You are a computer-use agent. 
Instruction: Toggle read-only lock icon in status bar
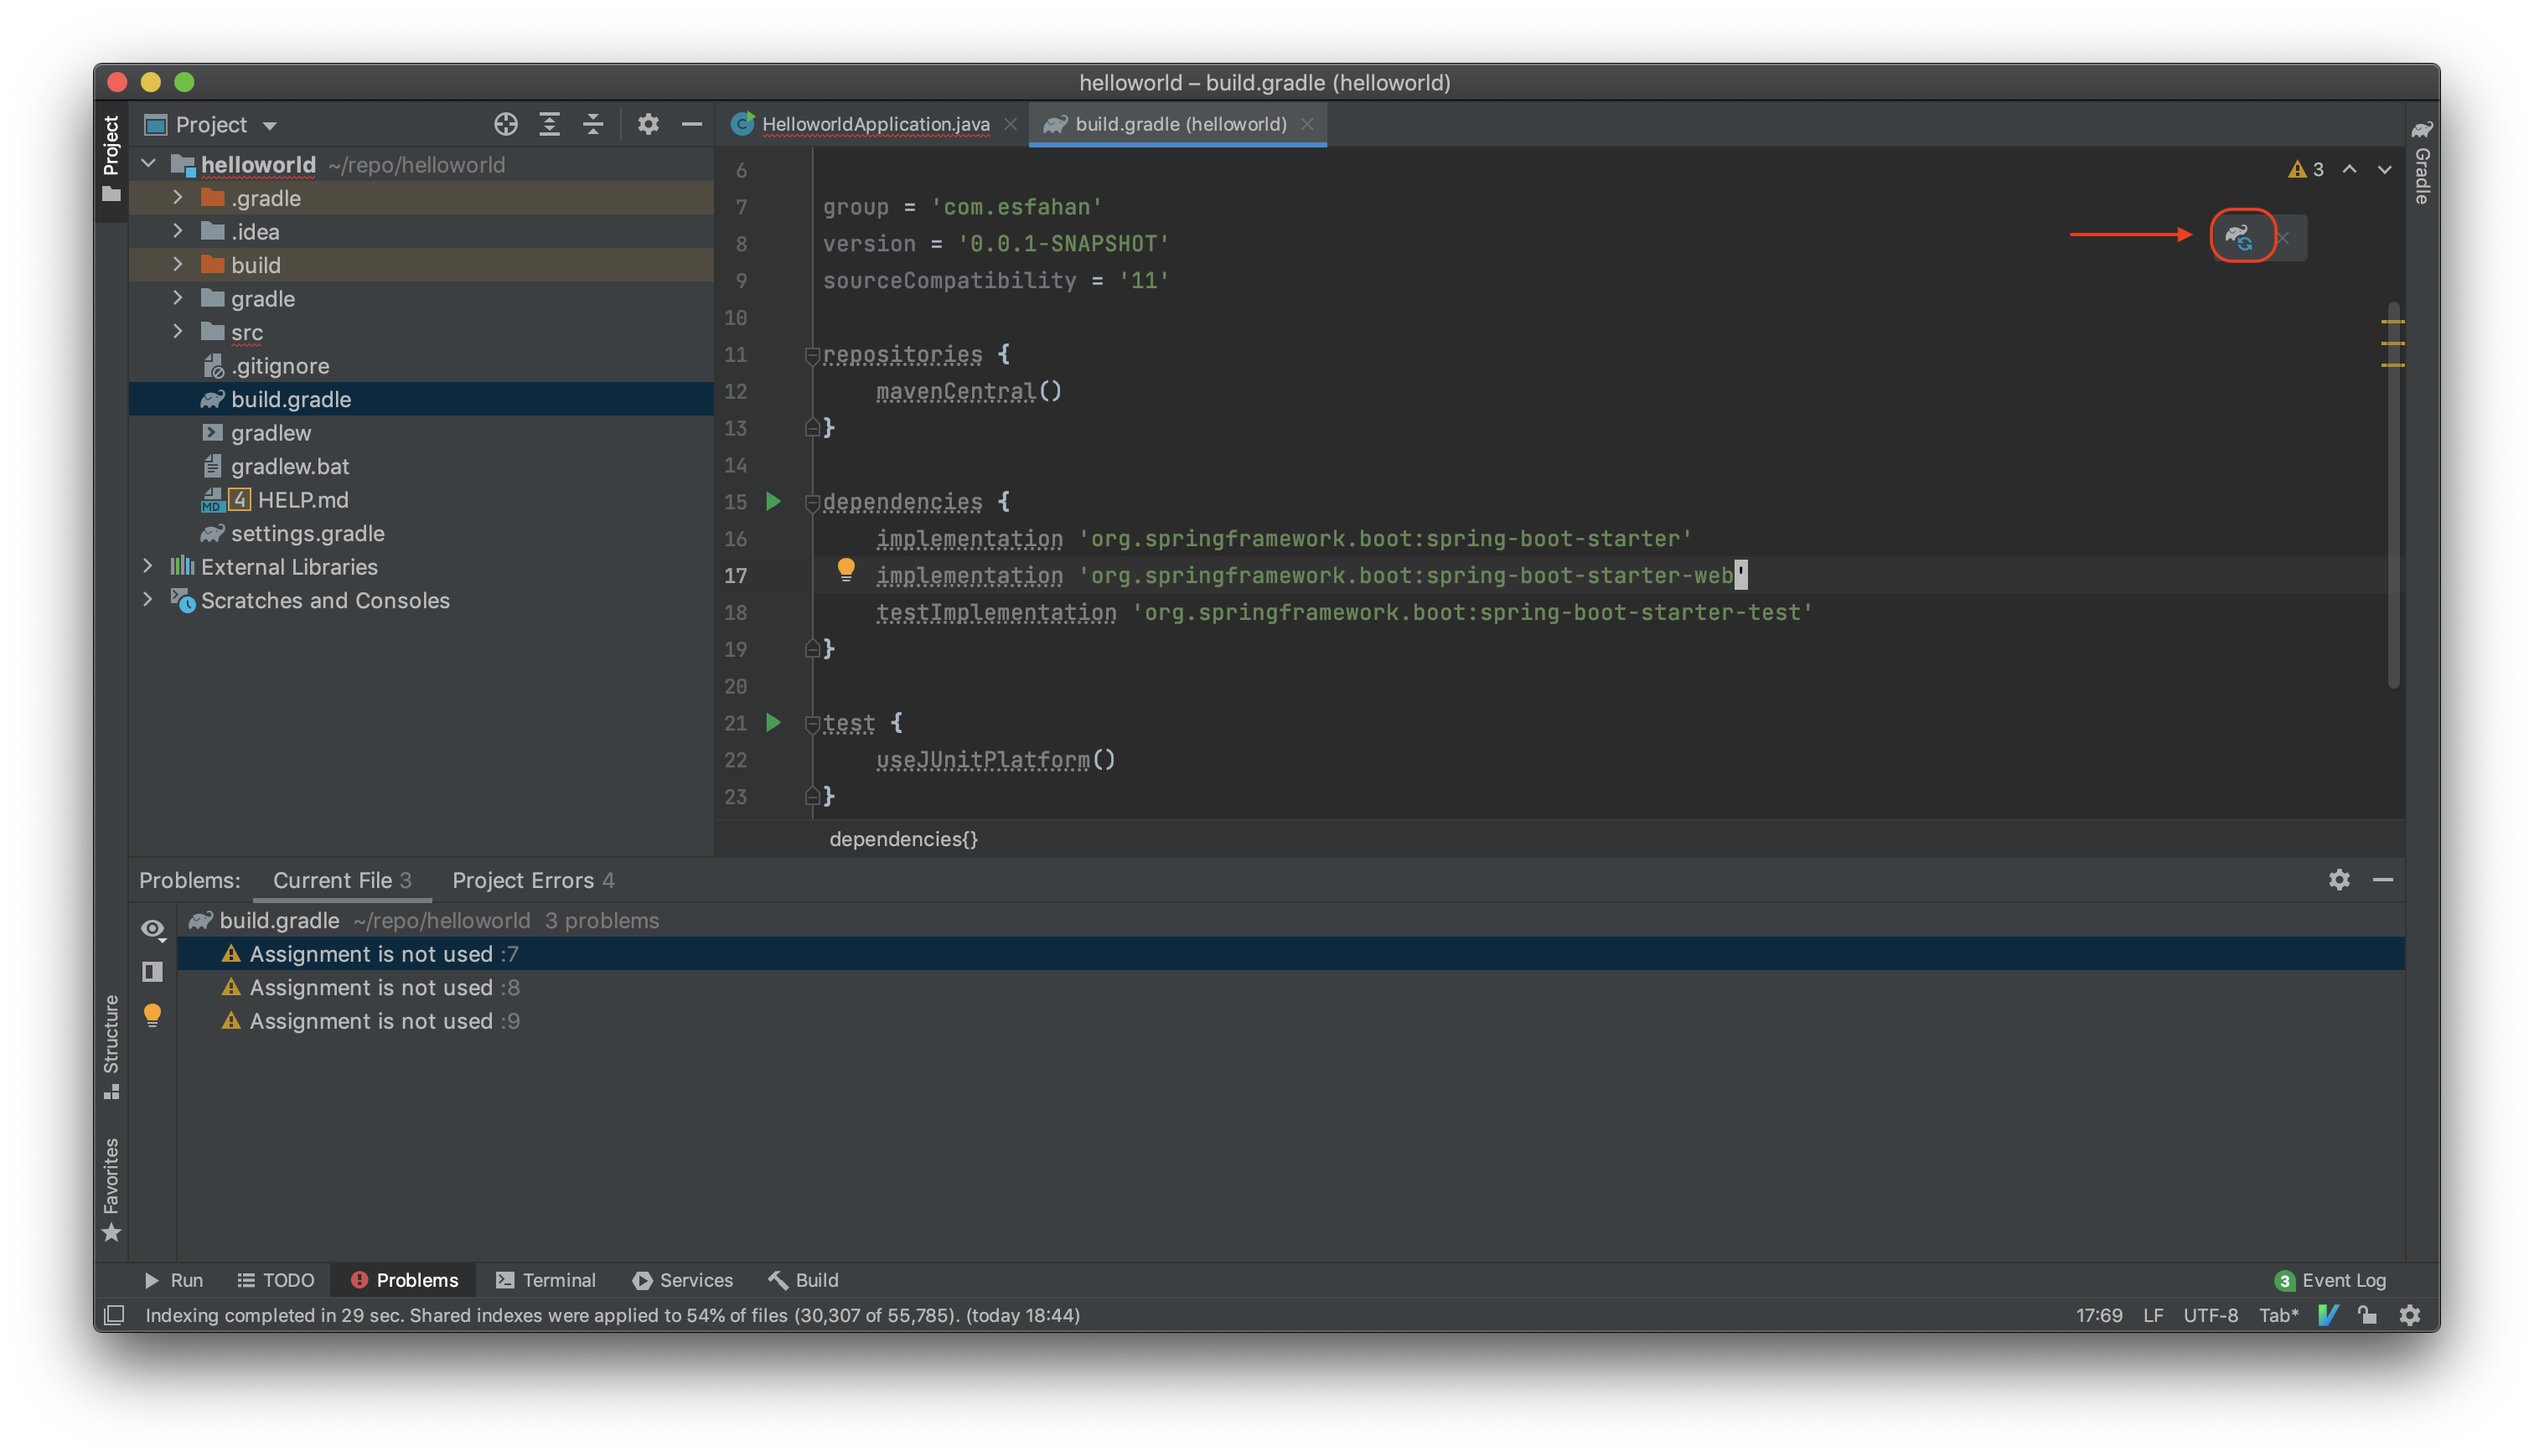click(2367, 1315)
